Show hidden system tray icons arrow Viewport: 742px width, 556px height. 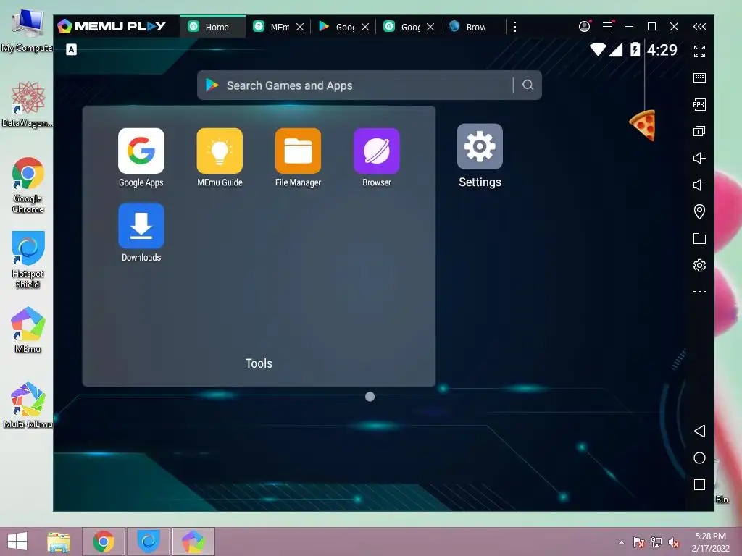pyautogui.click(x=621, y=542)
